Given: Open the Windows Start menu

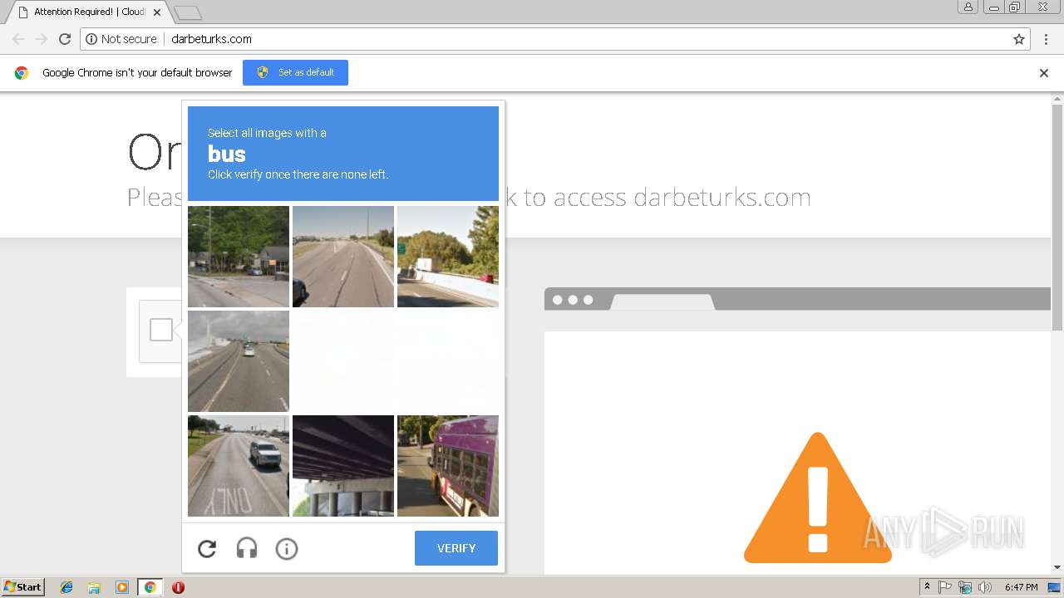Looking at the screenshot, I should click(23, 587).
